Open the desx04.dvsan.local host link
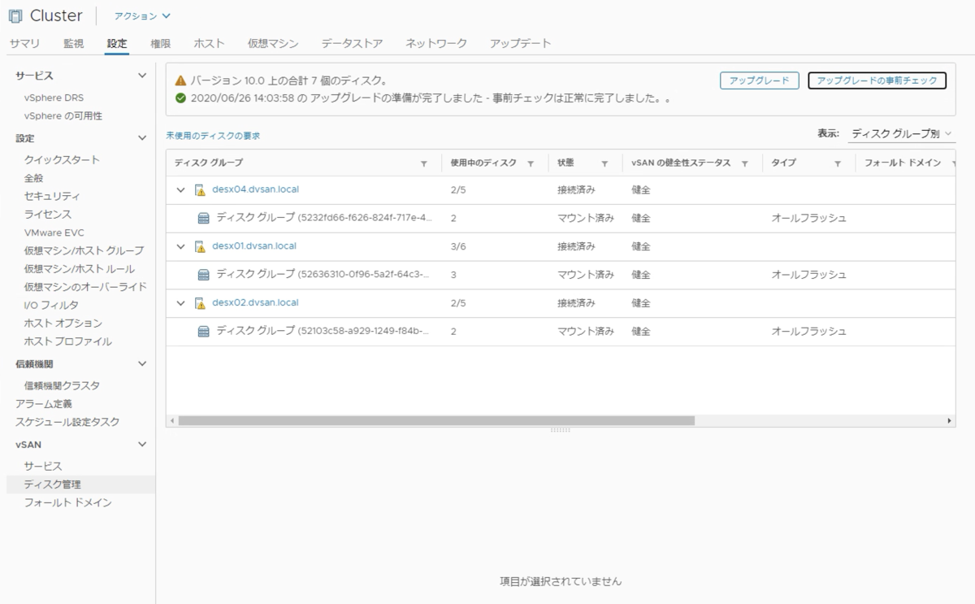The image size is (975, 604). (x=255, y=189)
